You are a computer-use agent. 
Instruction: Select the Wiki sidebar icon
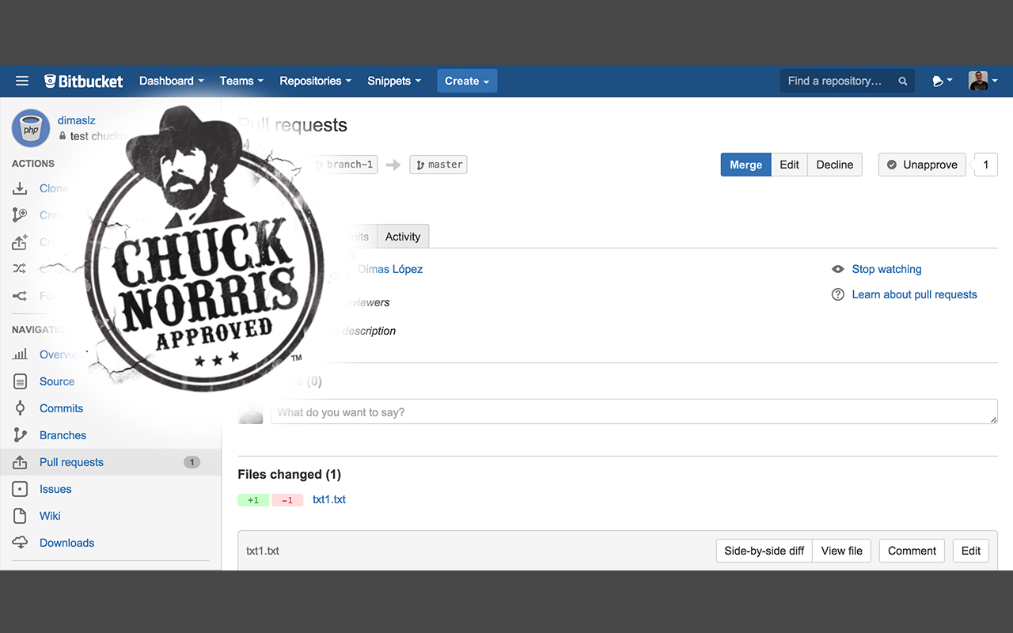[19, 516]
